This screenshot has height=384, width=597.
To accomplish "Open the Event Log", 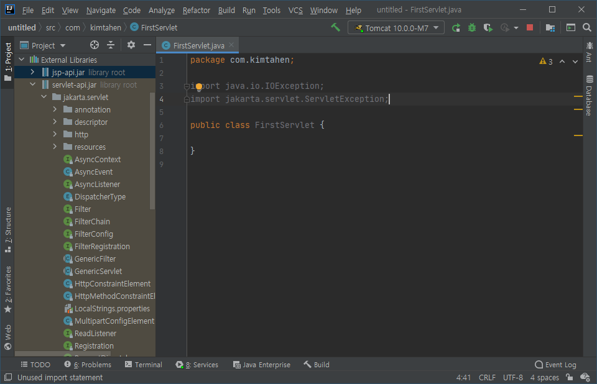I will [555, 365].
